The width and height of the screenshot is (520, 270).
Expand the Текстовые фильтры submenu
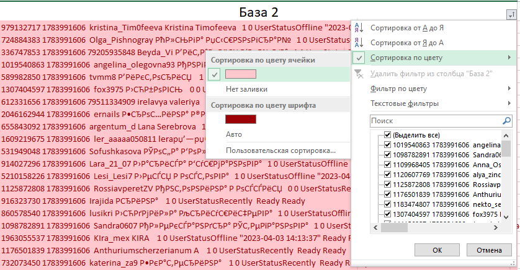509,103
